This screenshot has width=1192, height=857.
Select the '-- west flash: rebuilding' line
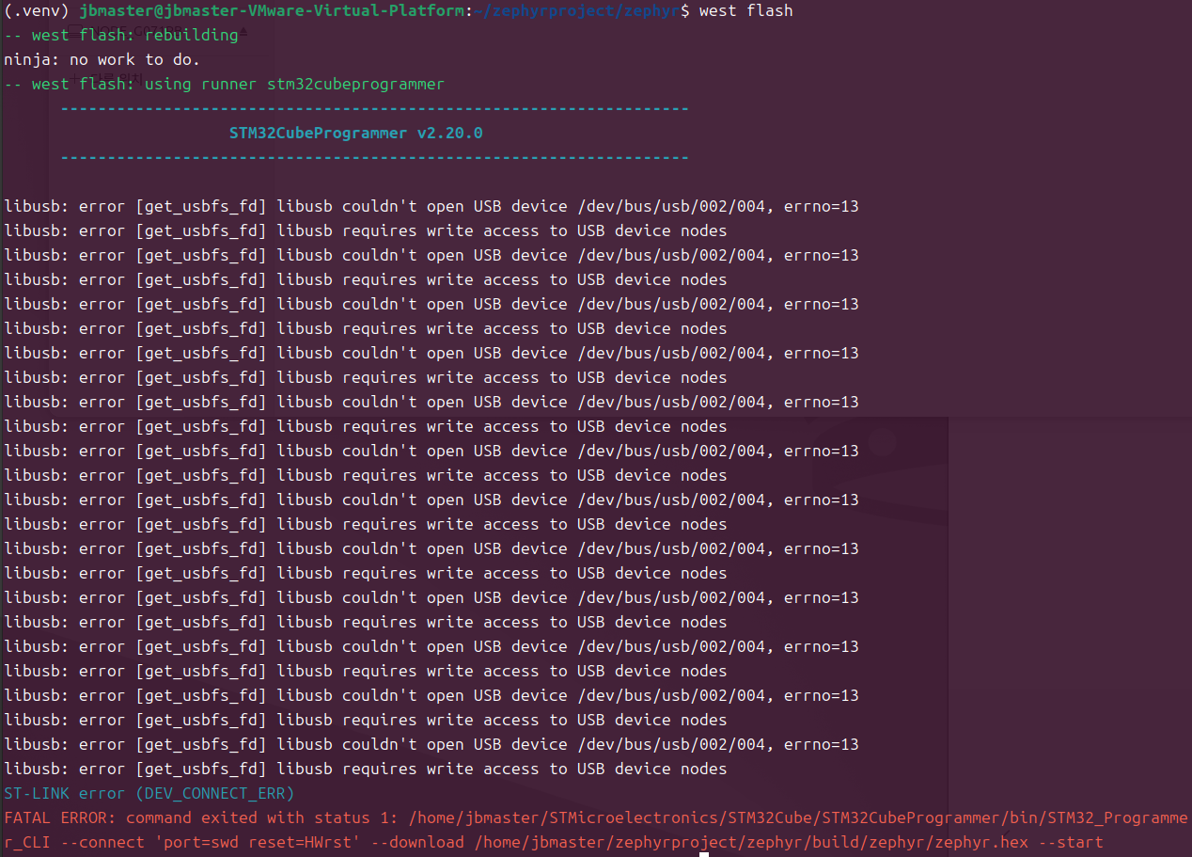pos(121,36)
